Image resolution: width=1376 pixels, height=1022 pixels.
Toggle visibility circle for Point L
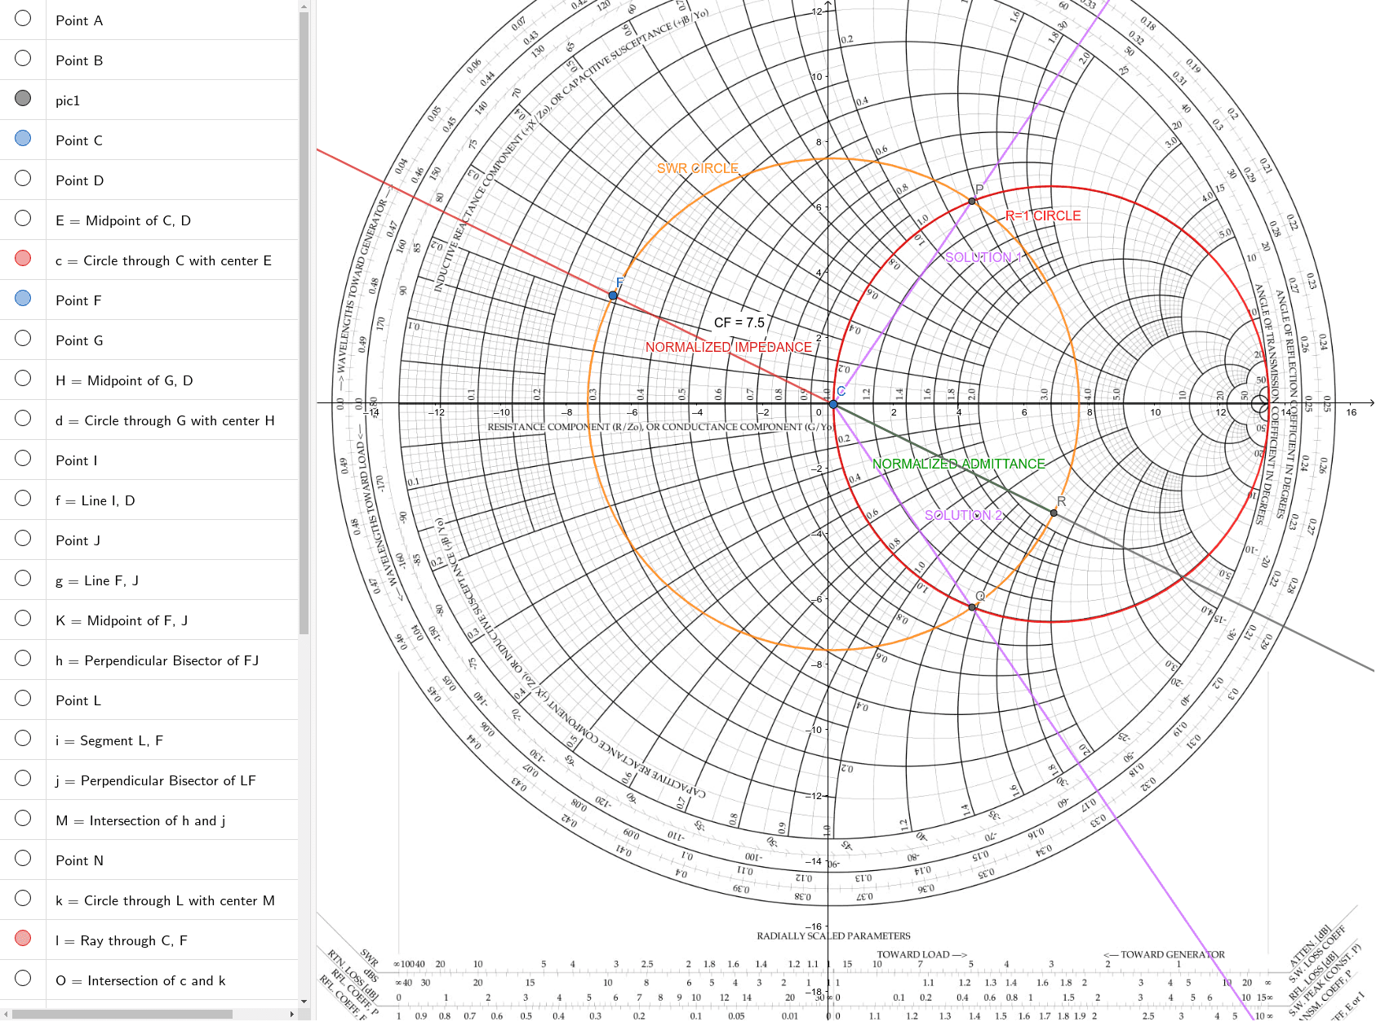(x=23, y=698)
